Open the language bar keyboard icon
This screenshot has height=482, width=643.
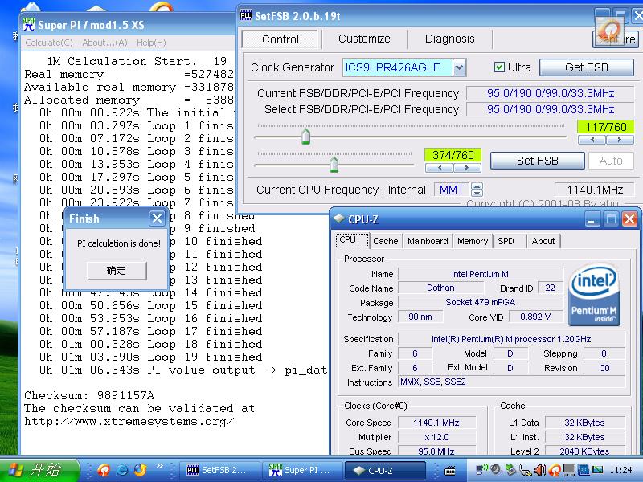pos(450,470)
